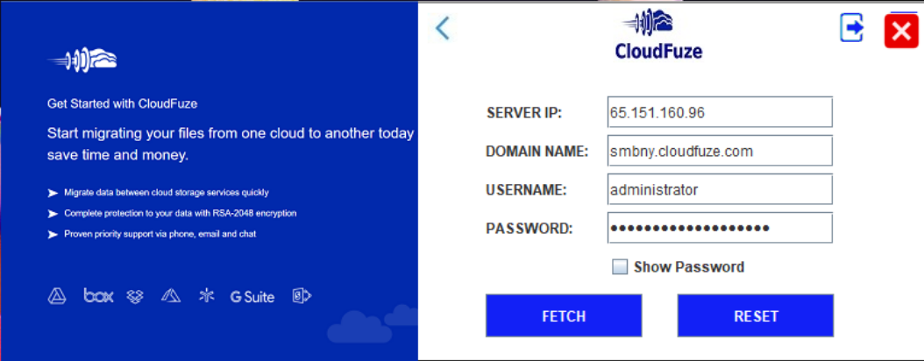Click the G Suite logo
The image size is (924, 361).
coord(252,297)
